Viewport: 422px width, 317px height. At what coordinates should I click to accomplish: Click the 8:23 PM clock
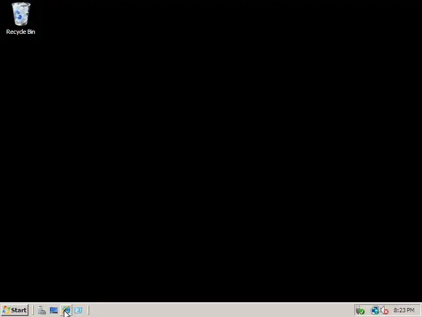[404, 310]
